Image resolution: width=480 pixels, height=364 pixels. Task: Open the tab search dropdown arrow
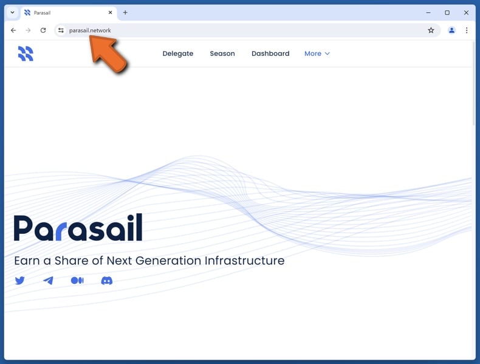[13, 13]
